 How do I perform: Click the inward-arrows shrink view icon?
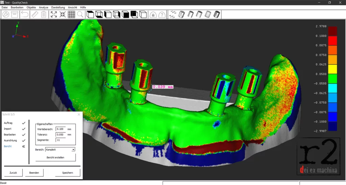63,14
